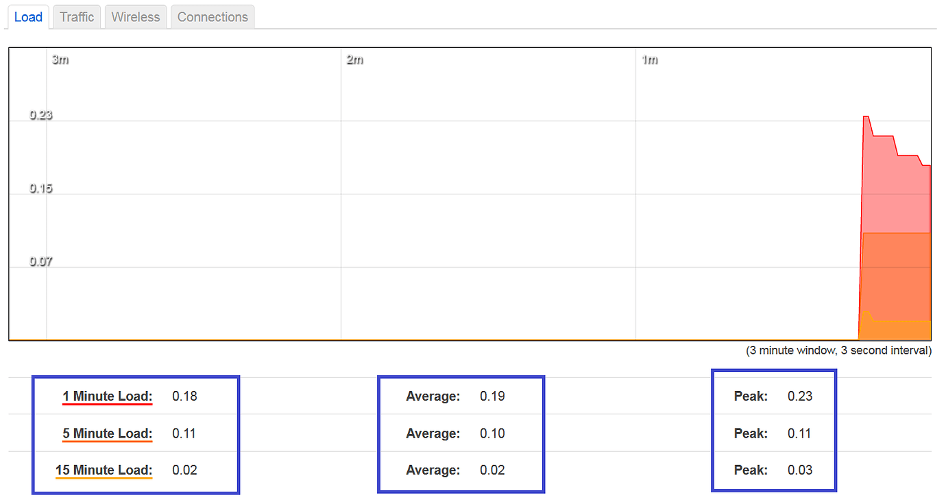This screenshot has height=504, width=946.
Task: Click the 3m time marker on graph
Action: coord(60,60)
